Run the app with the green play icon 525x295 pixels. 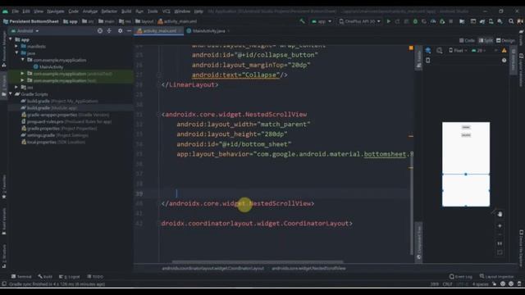(x=388, y=21)
